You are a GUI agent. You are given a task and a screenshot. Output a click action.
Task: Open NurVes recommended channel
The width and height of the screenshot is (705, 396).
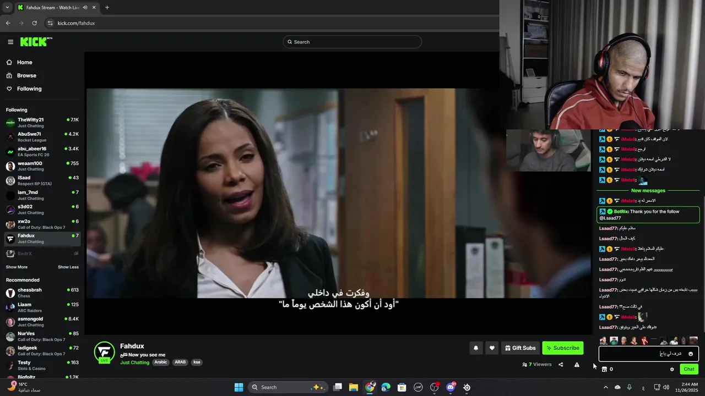coord(42,336)
